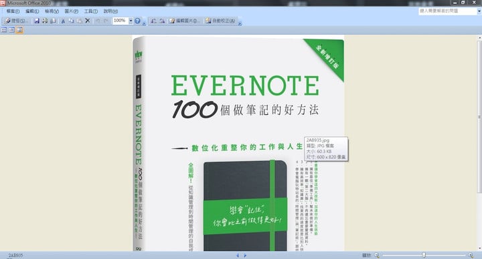The image size is (482, 259).
Task: Click the Copy icon
Action: 72,21
